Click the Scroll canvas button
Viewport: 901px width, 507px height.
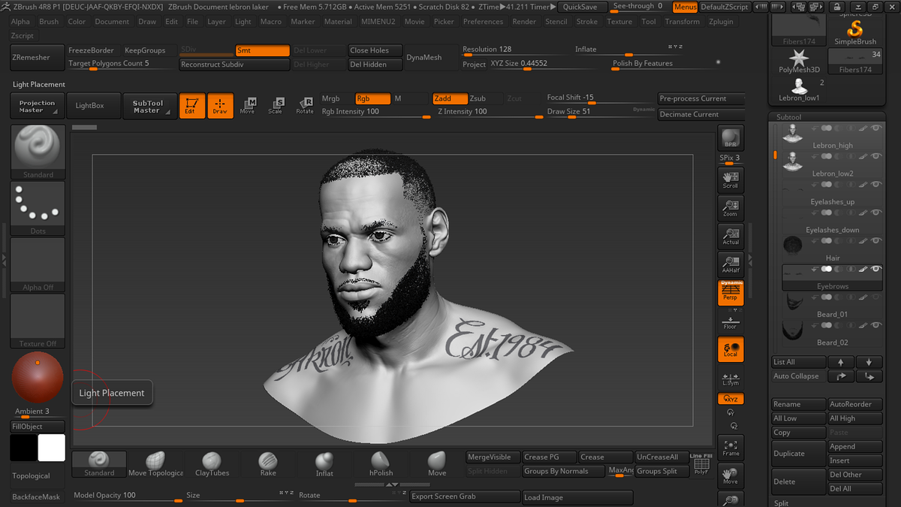(x=731, y=180)
